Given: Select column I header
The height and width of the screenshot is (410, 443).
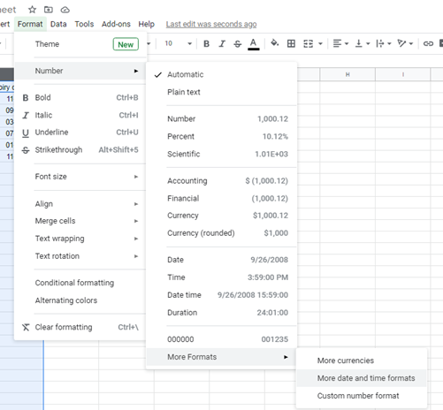Looking at the screenshot, I should click(x=402, y=74).
